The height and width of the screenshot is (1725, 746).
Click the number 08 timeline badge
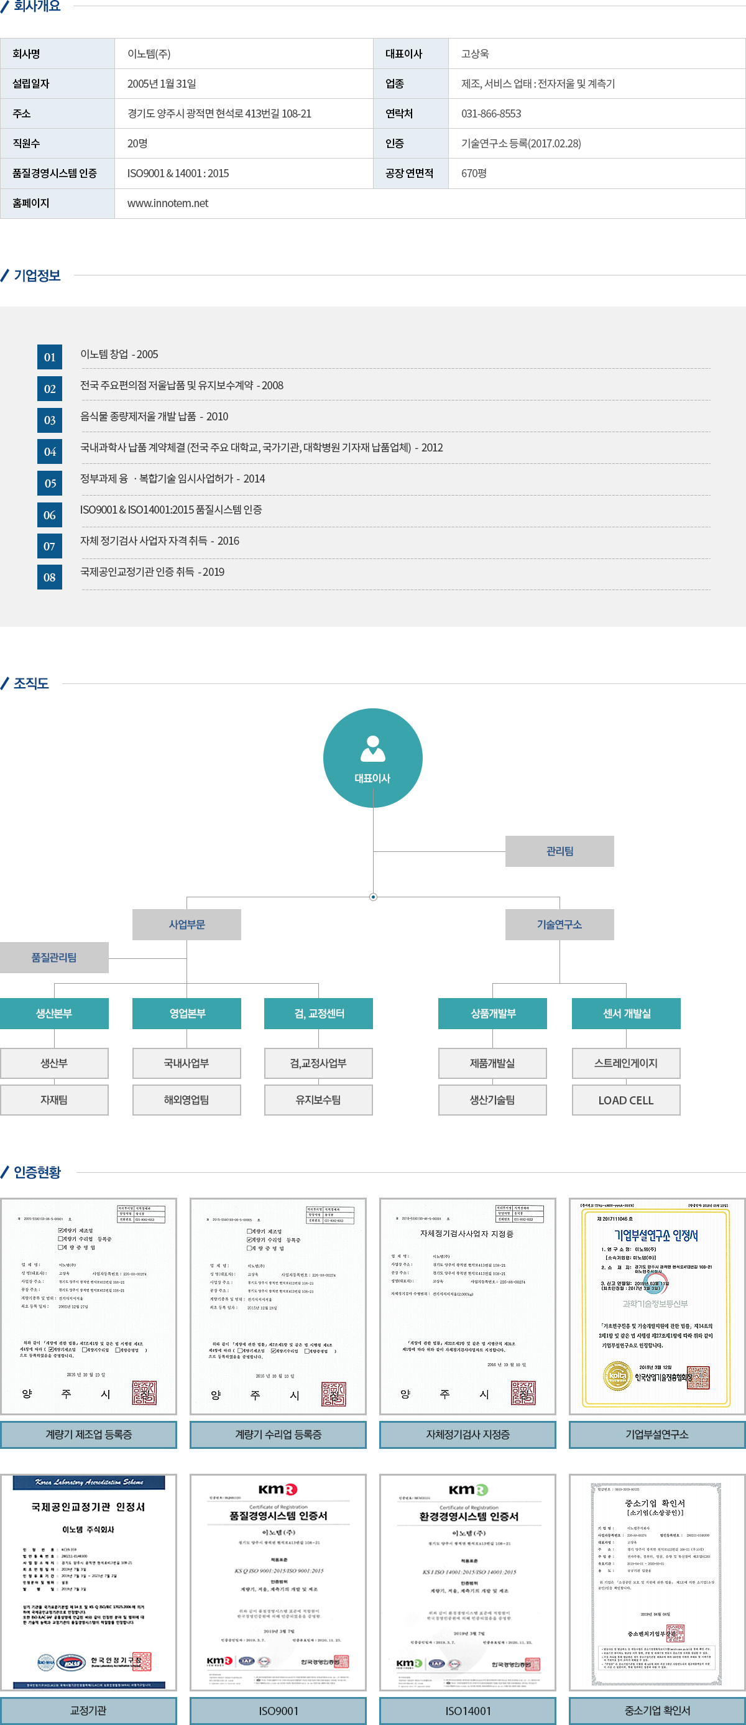50,577
